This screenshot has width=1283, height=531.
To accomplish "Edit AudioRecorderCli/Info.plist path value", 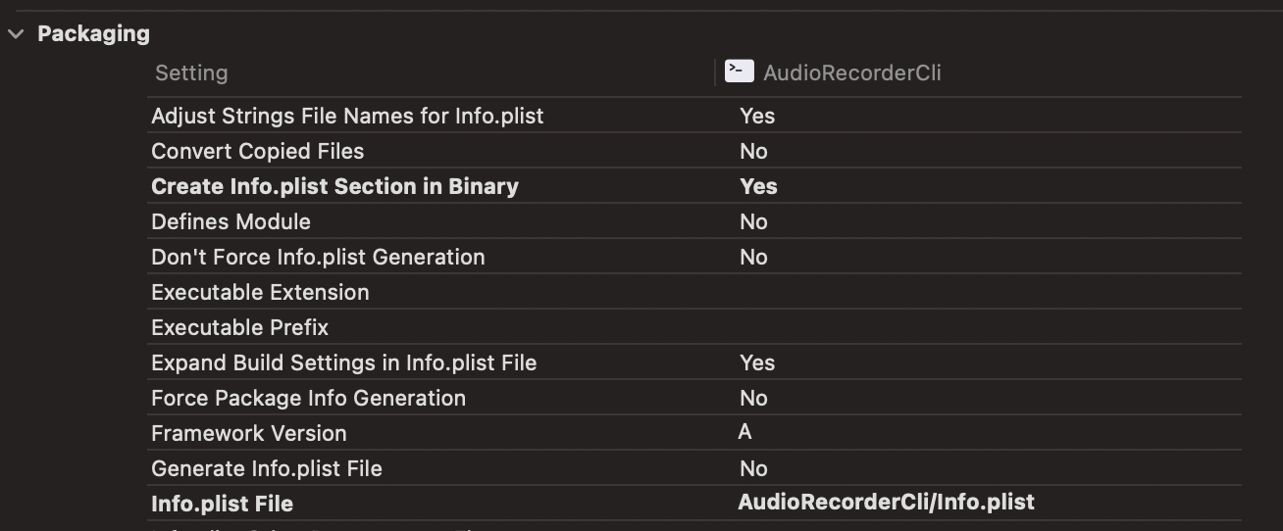I will pos(886,503).
